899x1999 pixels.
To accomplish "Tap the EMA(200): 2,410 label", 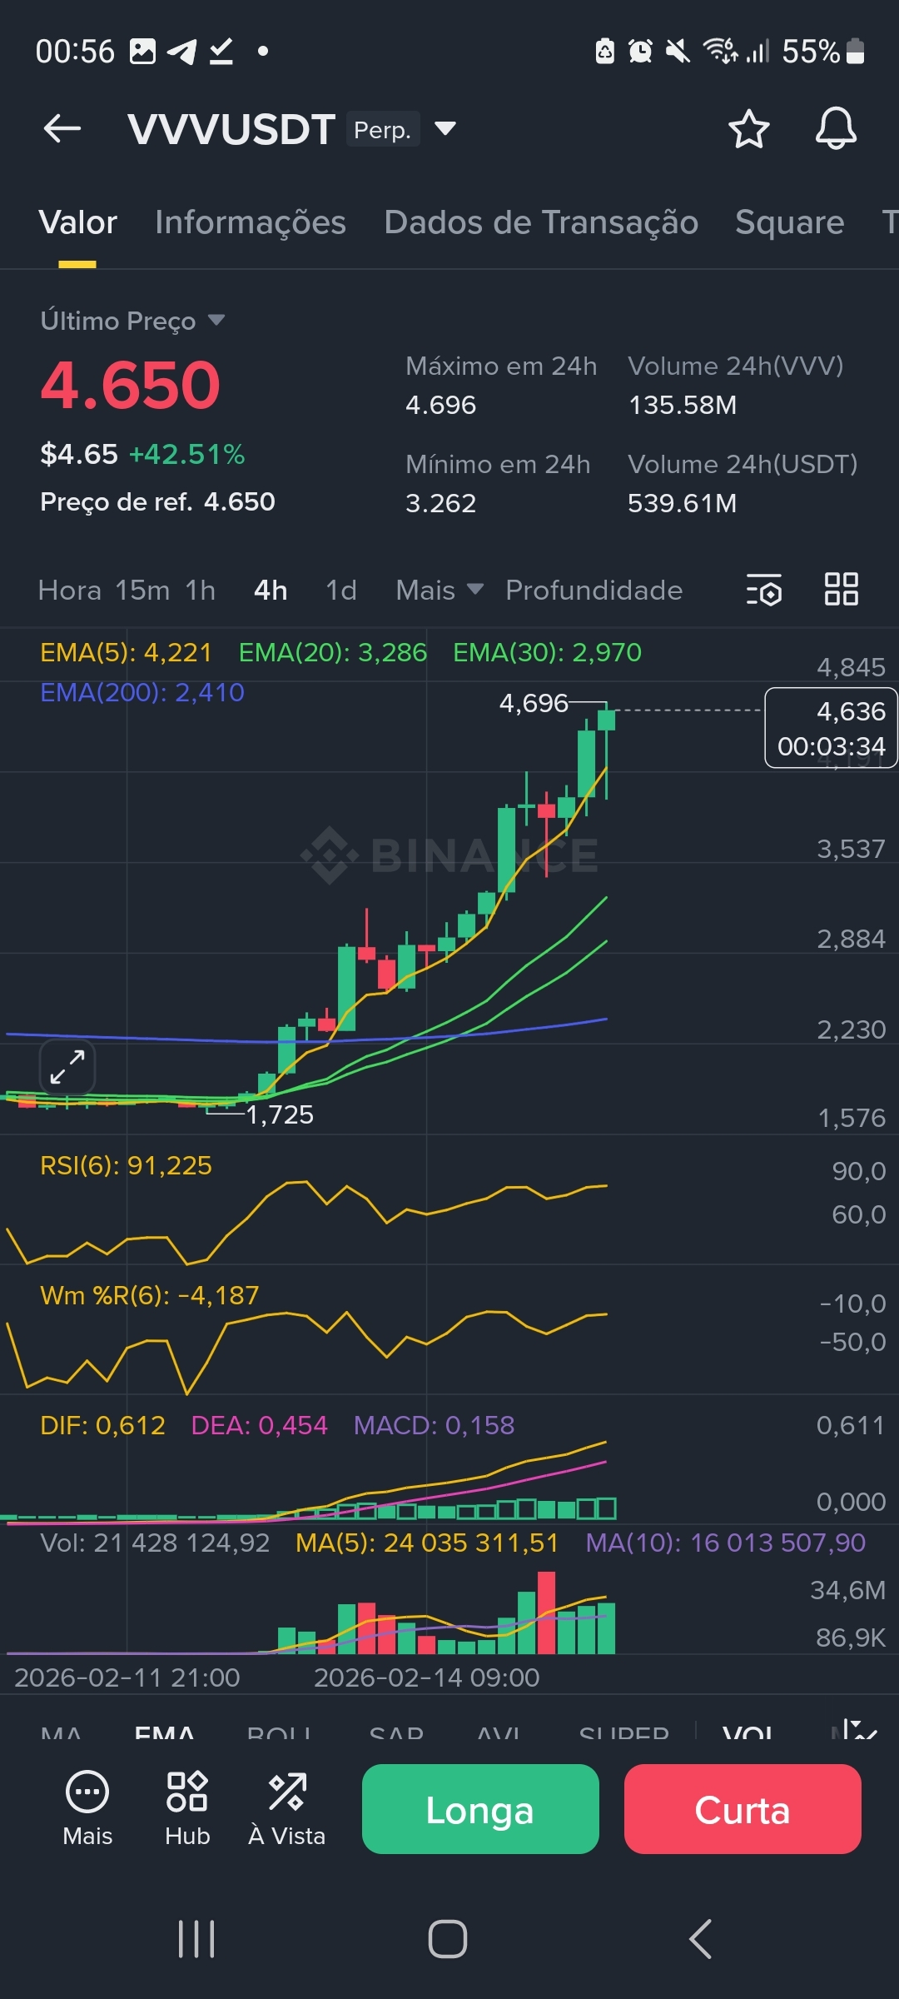I will [x=142, y=692].
